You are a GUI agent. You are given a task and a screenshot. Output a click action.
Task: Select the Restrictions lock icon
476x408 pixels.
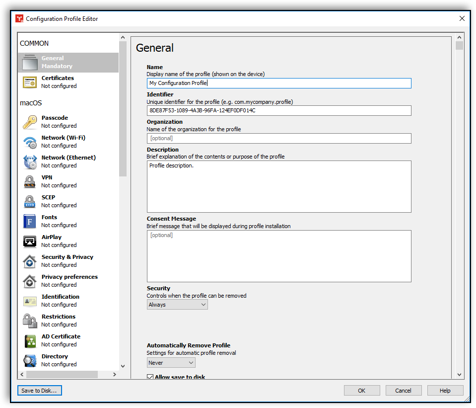click(x=31, y=320)
